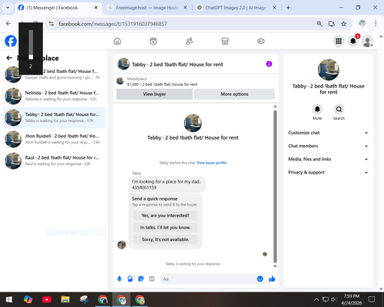The height and width of the screenshot is (307, 384).
Task: Click the address bar URL
Action: [113, 24]
